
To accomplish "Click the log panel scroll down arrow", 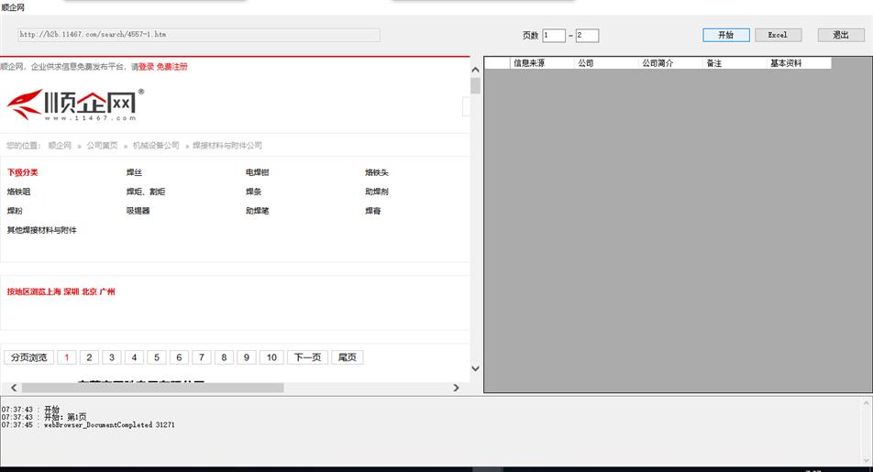I will 867,461.
